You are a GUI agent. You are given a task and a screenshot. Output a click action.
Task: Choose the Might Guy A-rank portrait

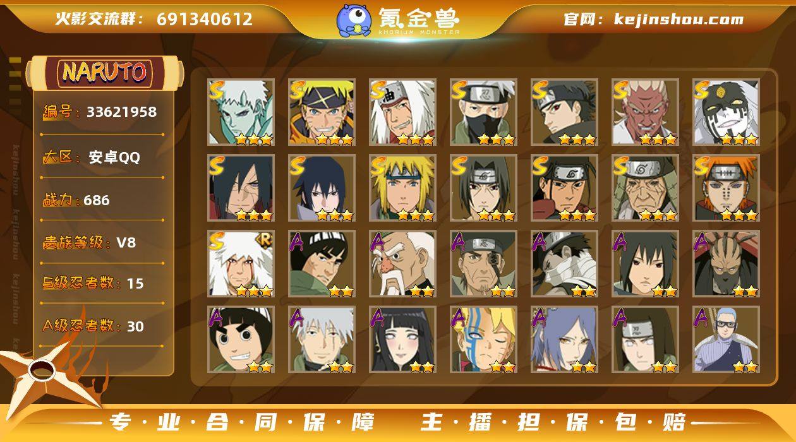(x=322, y=263)
